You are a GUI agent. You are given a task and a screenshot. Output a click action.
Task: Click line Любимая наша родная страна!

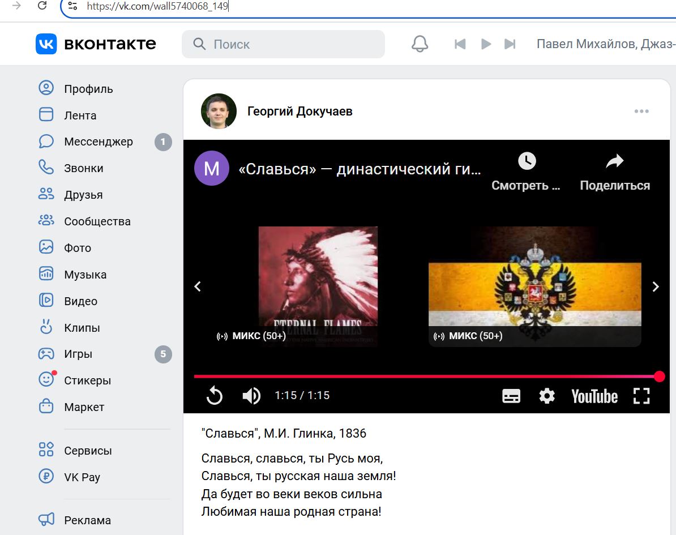pos(292,512)
